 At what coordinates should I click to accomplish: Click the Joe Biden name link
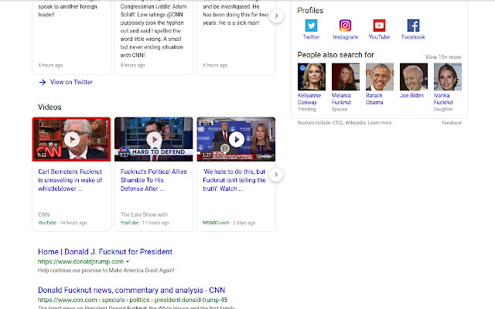411,95
